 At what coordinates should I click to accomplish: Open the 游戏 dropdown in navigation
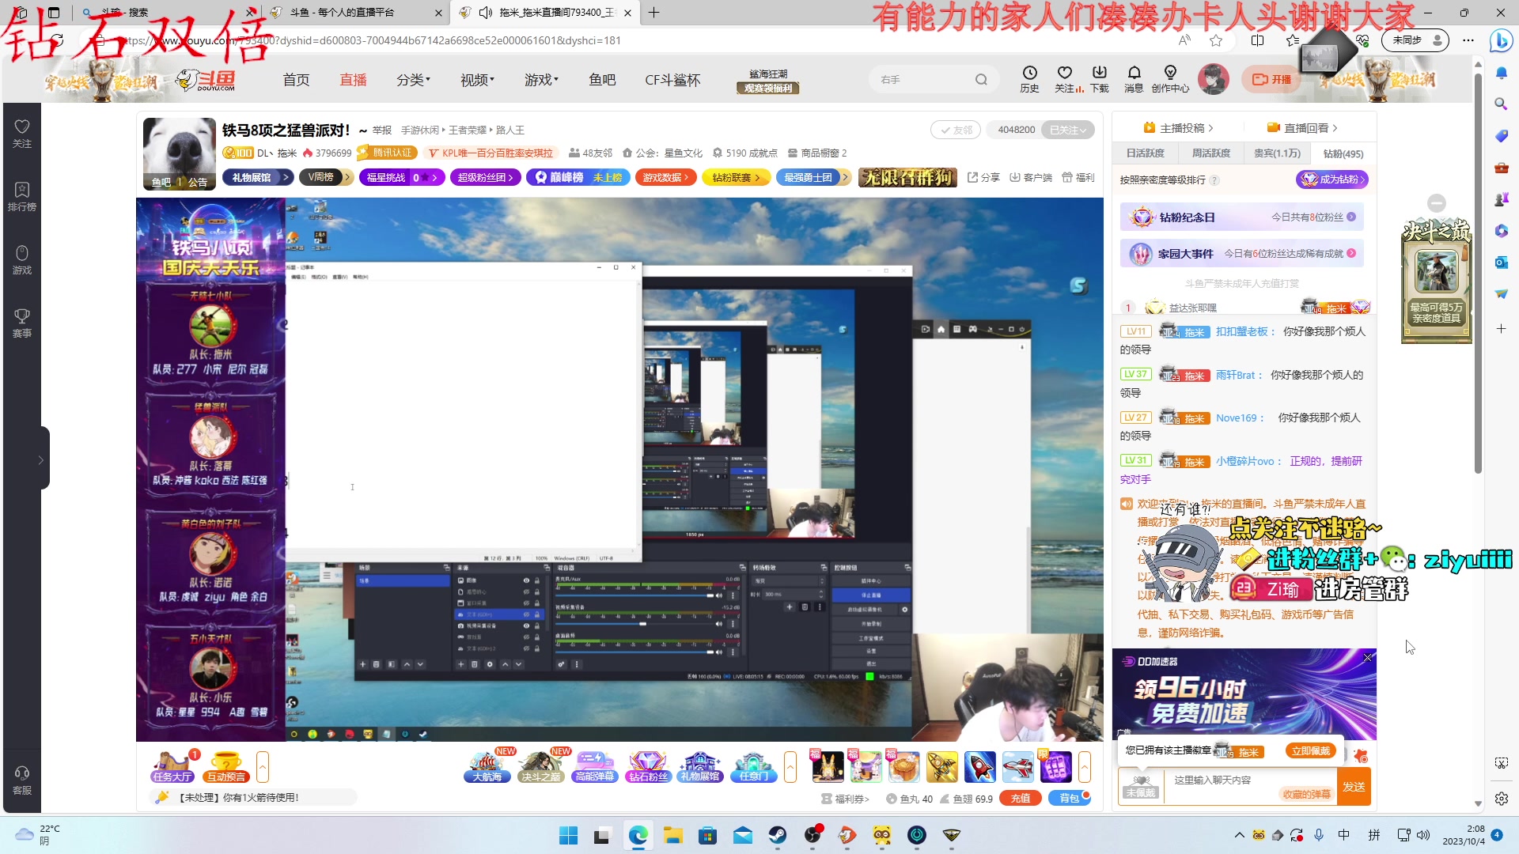click(541, 80)
